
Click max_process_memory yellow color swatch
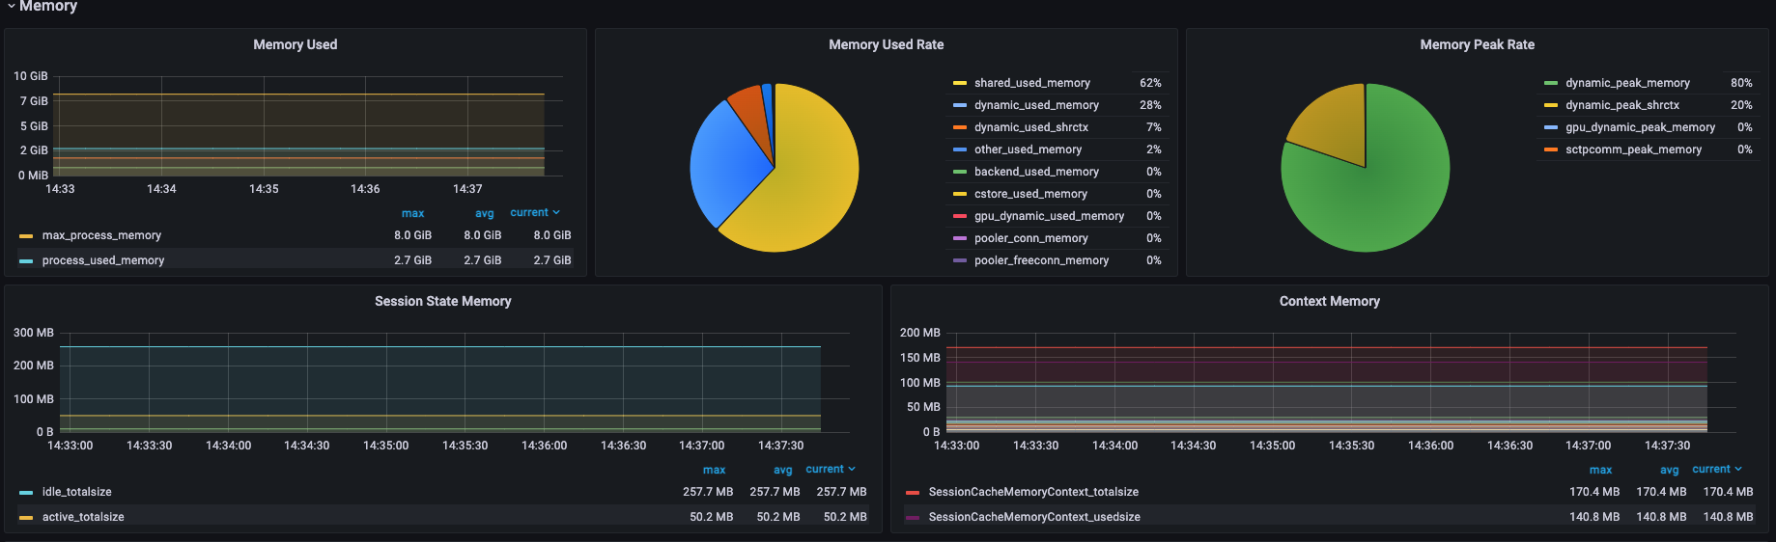tap(26, 235)
